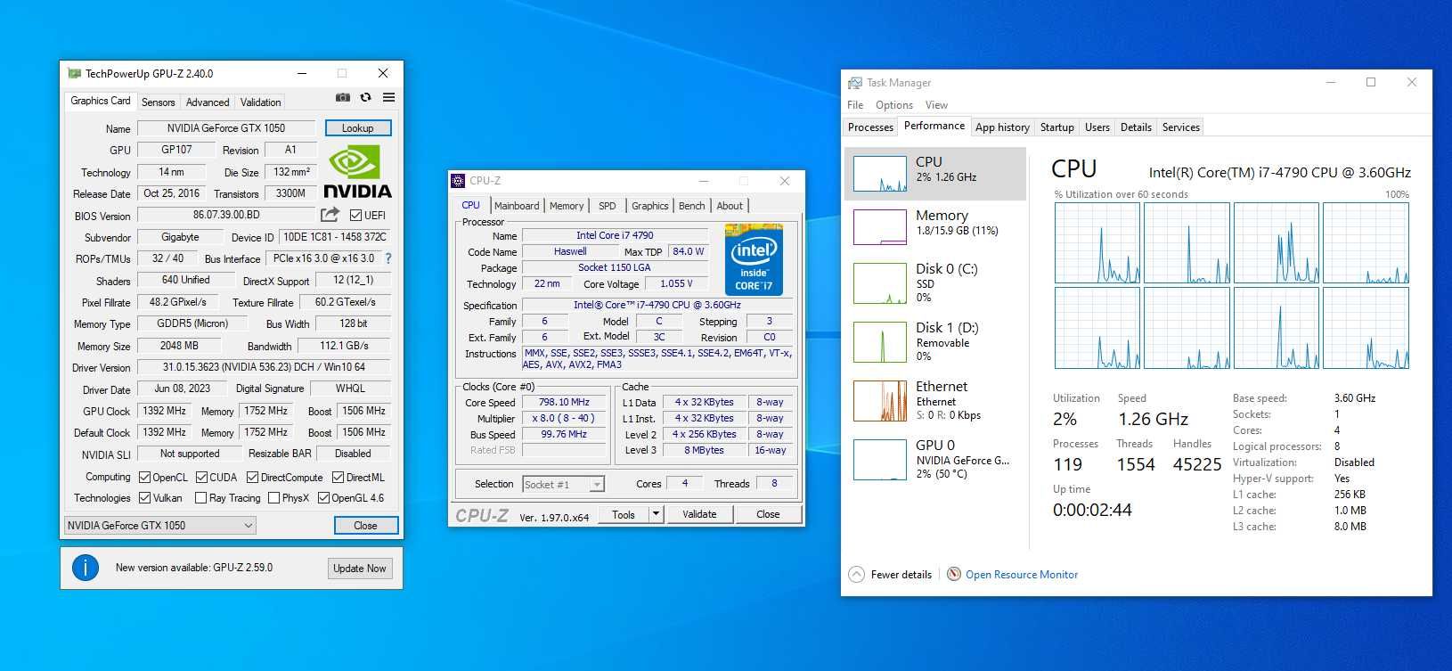Toggle the OpenCL checkbox
1452x671 pixels.
[x=144, y=477]
